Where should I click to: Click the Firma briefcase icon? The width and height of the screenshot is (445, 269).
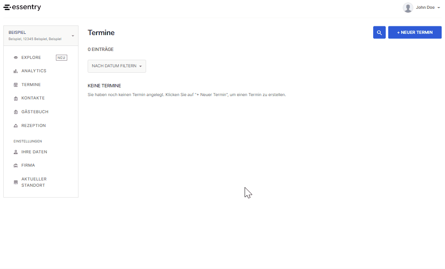(15, 165)
